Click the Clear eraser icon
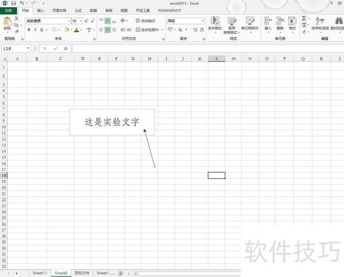Viewport: 344px width, 277px height. [304, 32]
